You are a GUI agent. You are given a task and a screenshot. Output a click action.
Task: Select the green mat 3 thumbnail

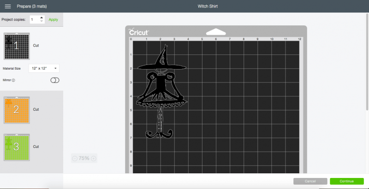coord(17,147)
